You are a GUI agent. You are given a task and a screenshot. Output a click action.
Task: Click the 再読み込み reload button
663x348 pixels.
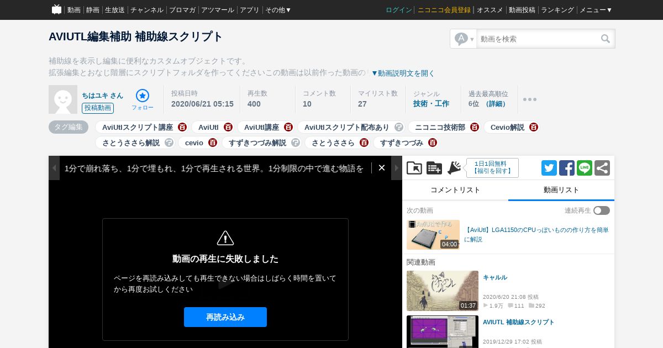point(225,317)
